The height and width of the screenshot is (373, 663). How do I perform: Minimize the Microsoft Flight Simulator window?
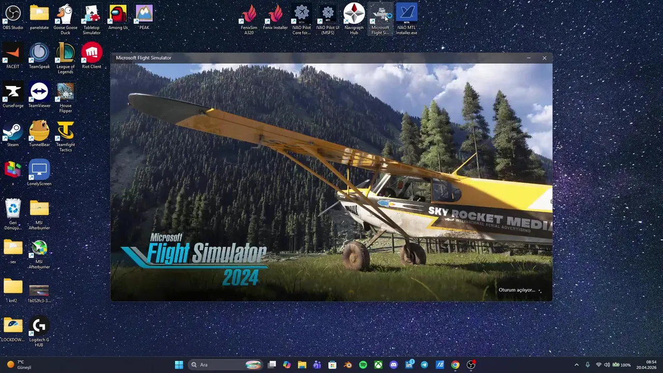[x=528, y=58]
